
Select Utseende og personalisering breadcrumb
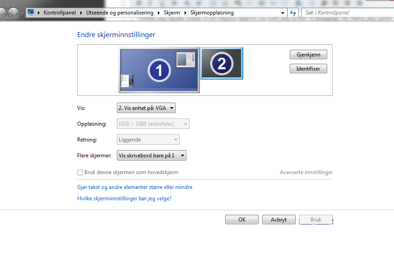point(120,13)
